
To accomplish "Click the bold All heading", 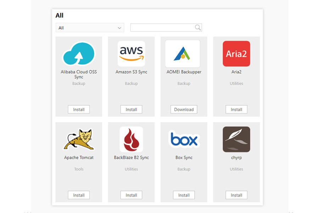I will click(60, 16).
